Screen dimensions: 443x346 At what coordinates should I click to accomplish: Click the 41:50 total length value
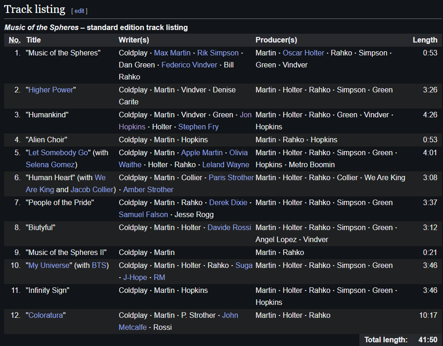click(428, 340)
